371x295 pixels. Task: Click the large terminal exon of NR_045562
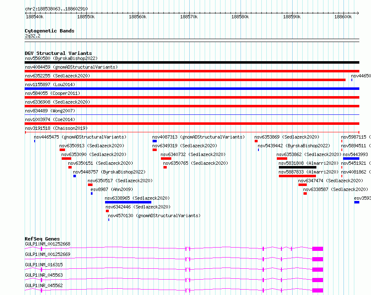coord(318,290)
